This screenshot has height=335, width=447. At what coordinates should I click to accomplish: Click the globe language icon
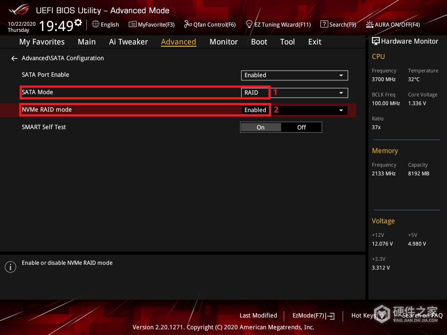[96, 24]
